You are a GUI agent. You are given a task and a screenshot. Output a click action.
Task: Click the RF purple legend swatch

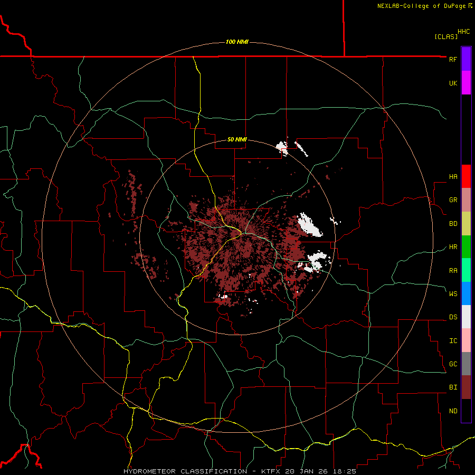coord(466,59)
